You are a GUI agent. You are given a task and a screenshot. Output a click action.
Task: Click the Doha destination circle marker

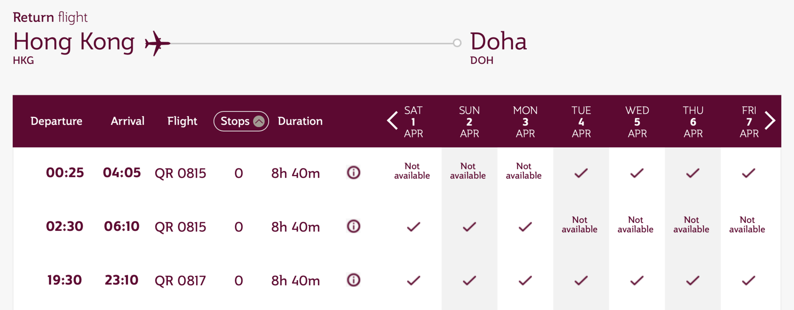[x=457, y=43]
